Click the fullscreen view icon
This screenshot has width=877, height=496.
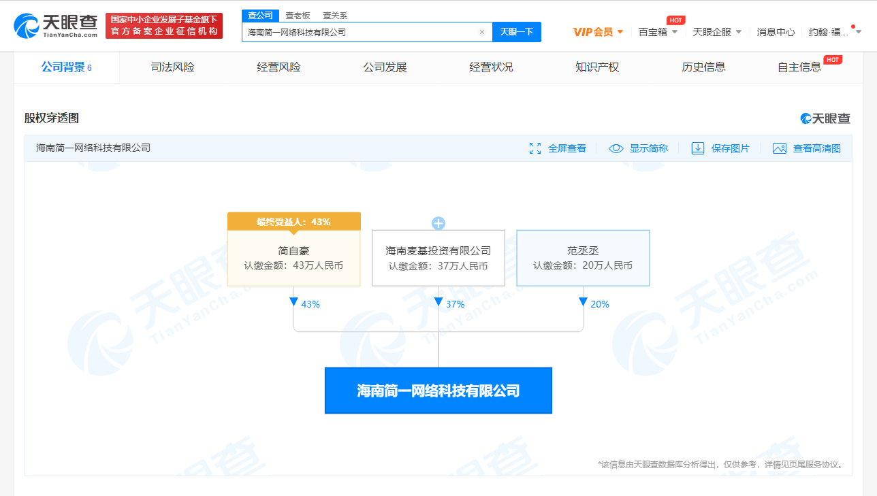535,148
